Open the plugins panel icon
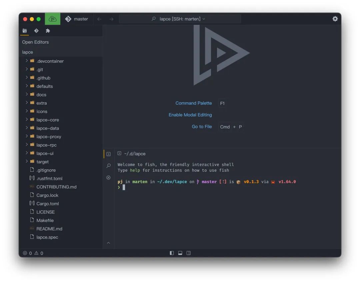 (x=47, y=30)
